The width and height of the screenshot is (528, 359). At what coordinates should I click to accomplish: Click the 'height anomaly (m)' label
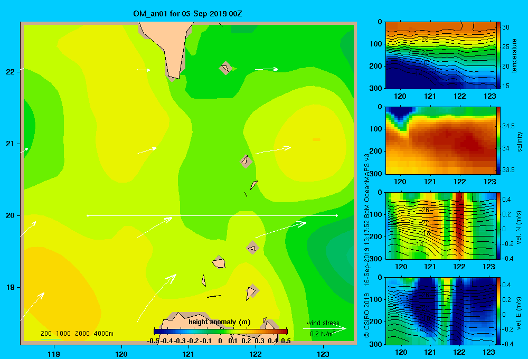220,322
